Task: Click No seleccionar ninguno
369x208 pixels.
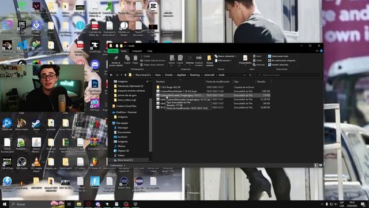Action: [x=282, y=61]
